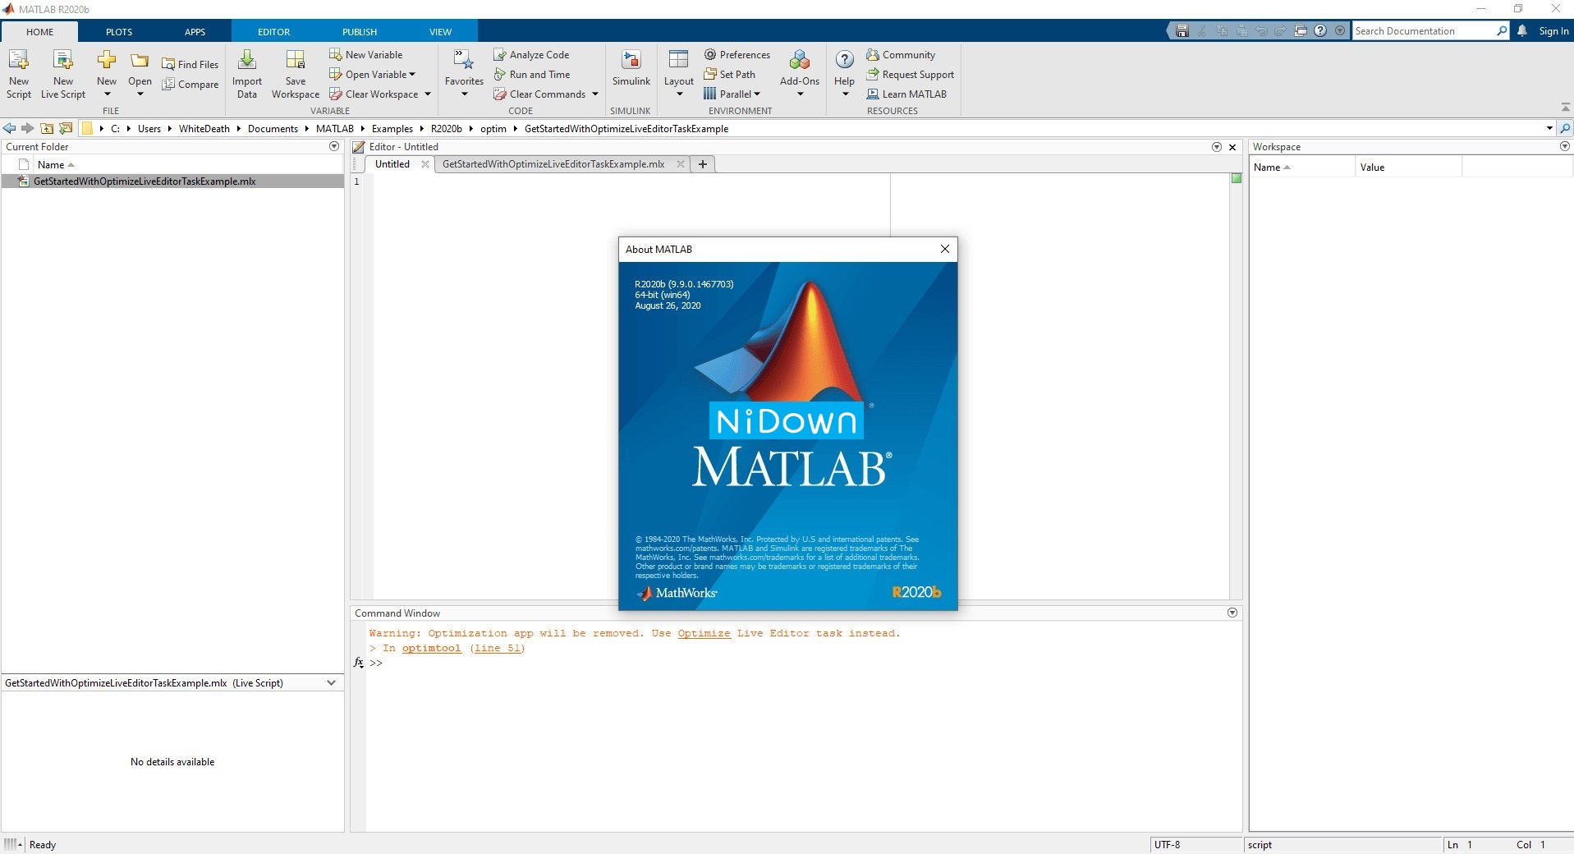
Task: Open the Set Path tool
Action: 731,74
